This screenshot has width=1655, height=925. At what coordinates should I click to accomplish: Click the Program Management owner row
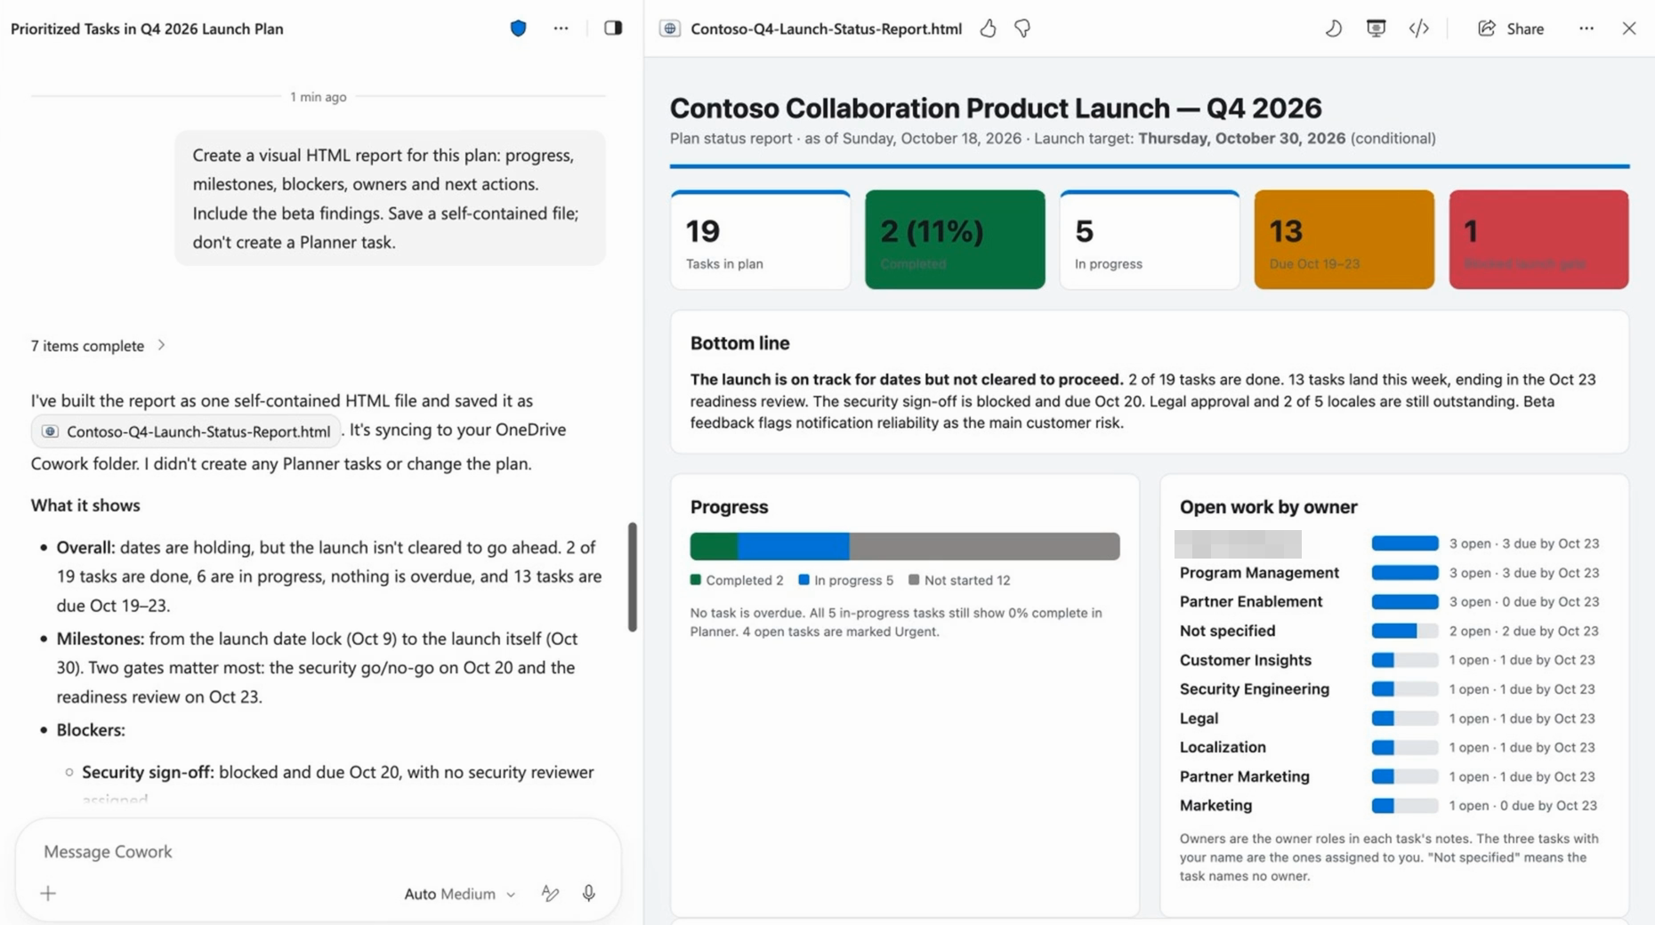(1389, 573)
